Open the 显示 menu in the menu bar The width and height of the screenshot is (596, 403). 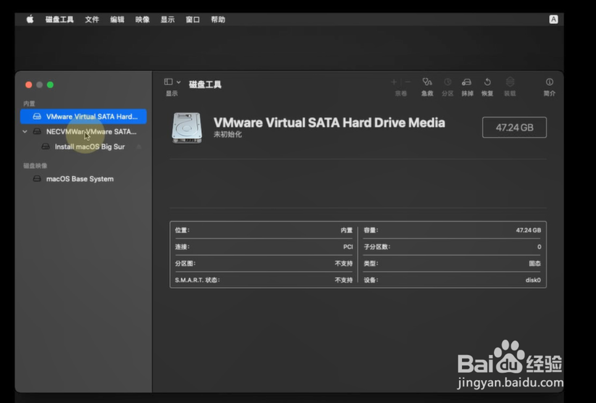167,19
